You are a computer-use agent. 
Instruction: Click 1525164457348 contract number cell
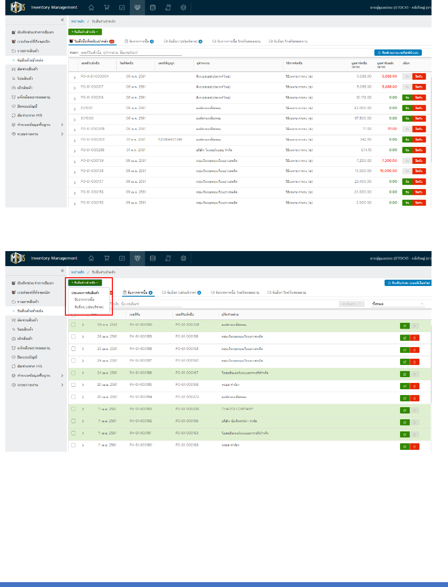(170, 139)
